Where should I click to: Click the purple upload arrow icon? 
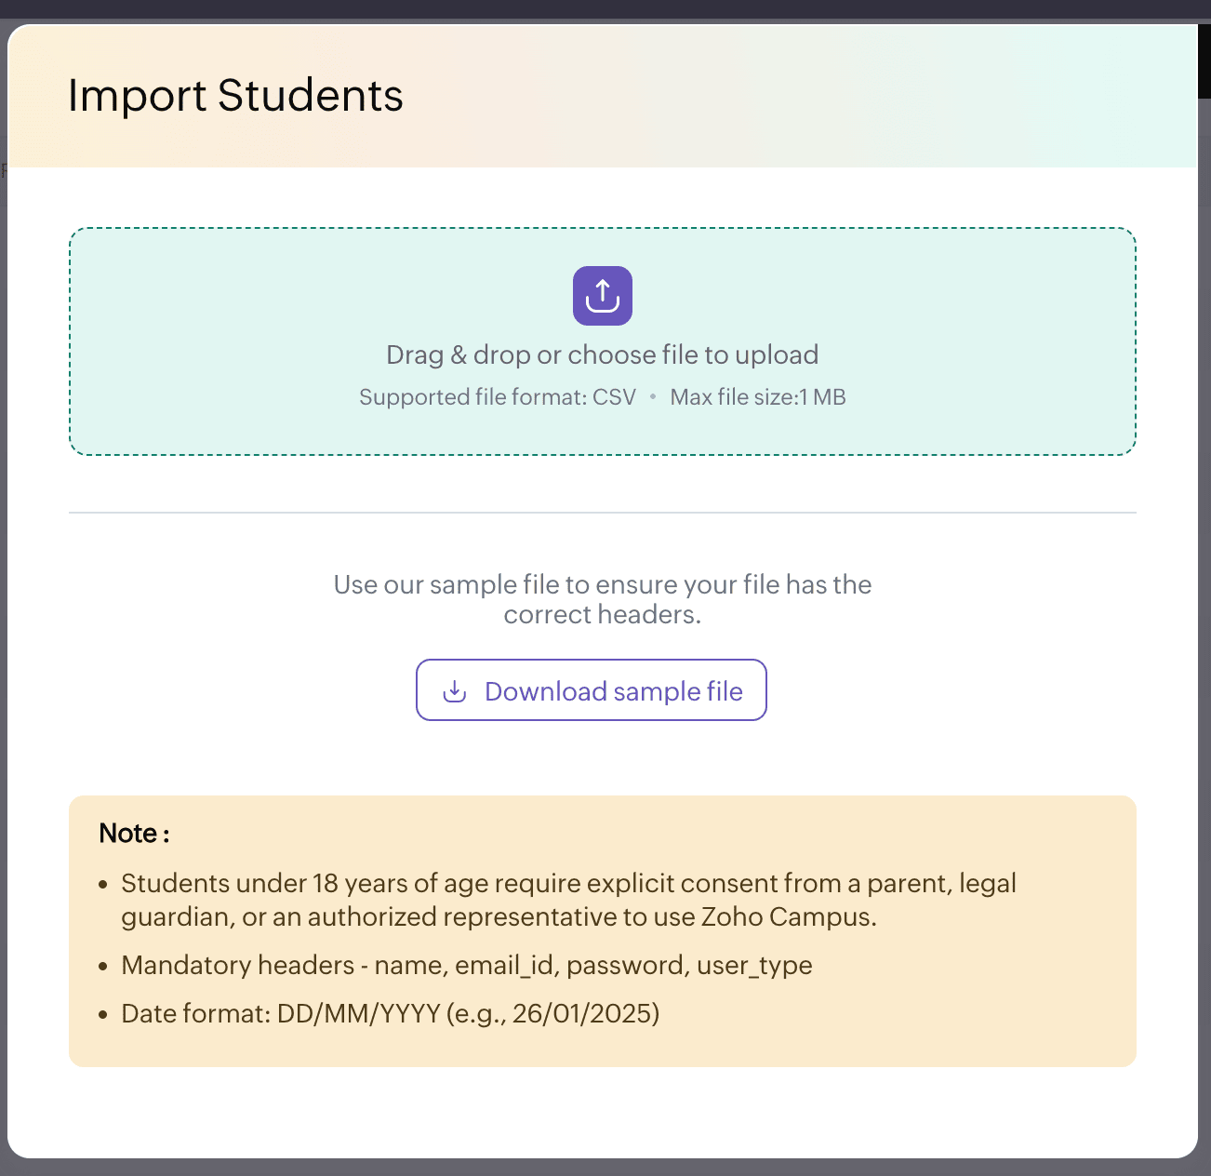603,296
